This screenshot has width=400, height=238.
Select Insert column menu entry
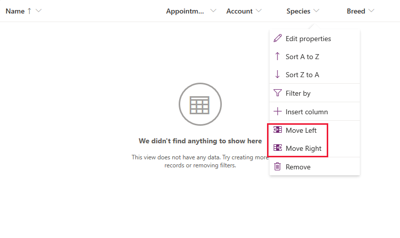pyautogui.click(x=307, y=112)
